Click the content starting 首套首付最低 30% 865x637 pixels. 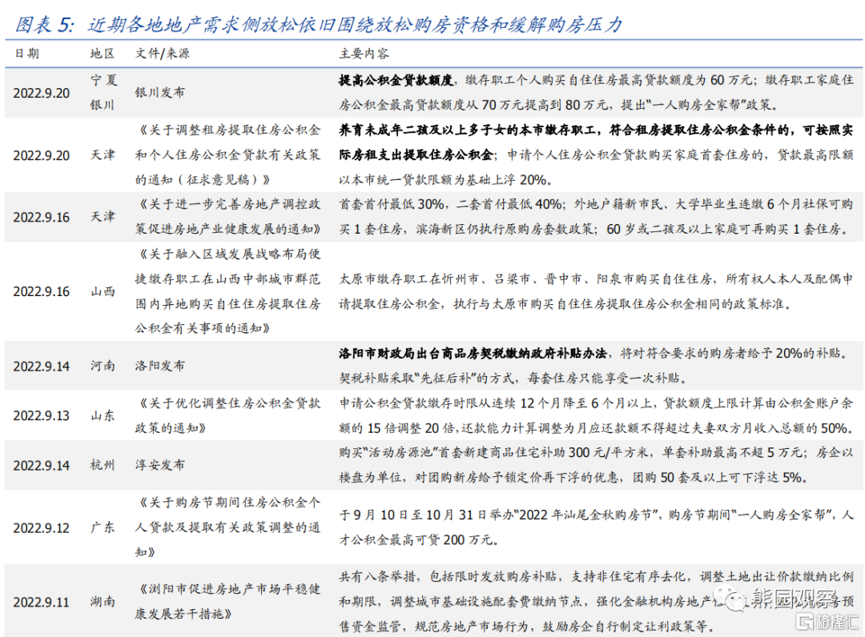tap(596, 217)
